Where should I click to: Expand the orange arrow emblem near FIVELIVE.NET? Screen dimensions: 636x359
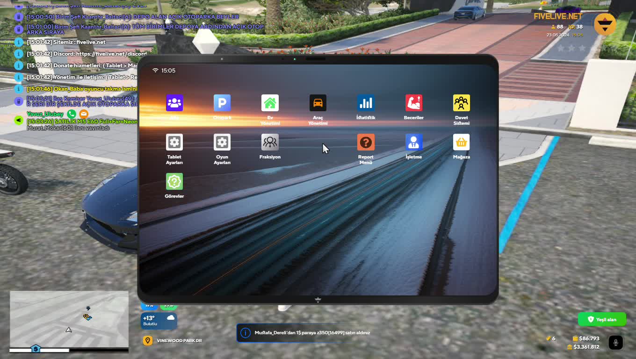click(605, 24)
